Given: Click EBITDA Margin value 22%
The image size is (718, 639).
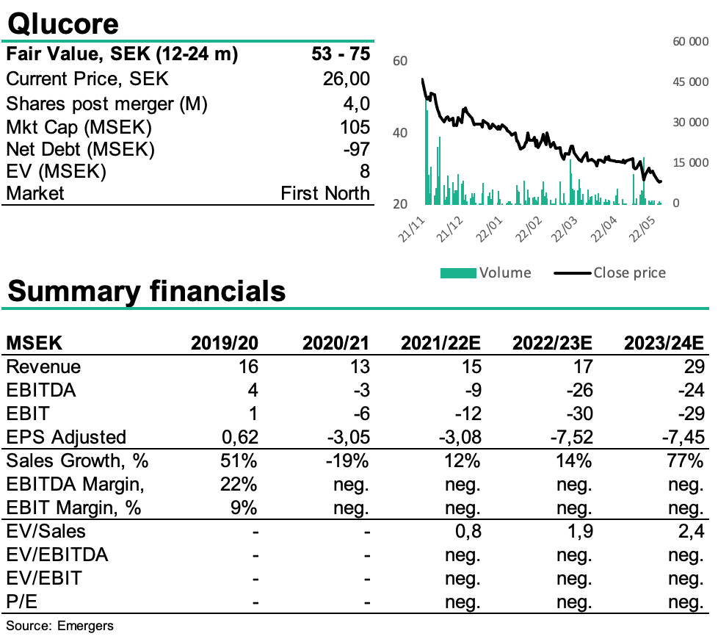Looking at the screenshot, I should coord(239,485).
